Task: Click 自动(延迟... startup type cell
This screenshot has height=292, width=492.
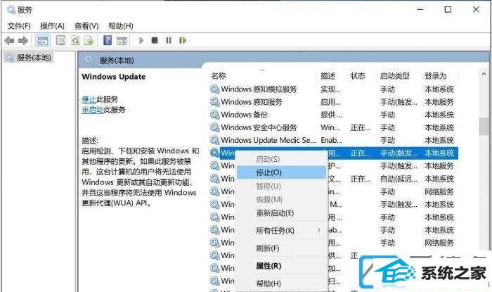Action: pyautogui.click(x=399, y=179)
